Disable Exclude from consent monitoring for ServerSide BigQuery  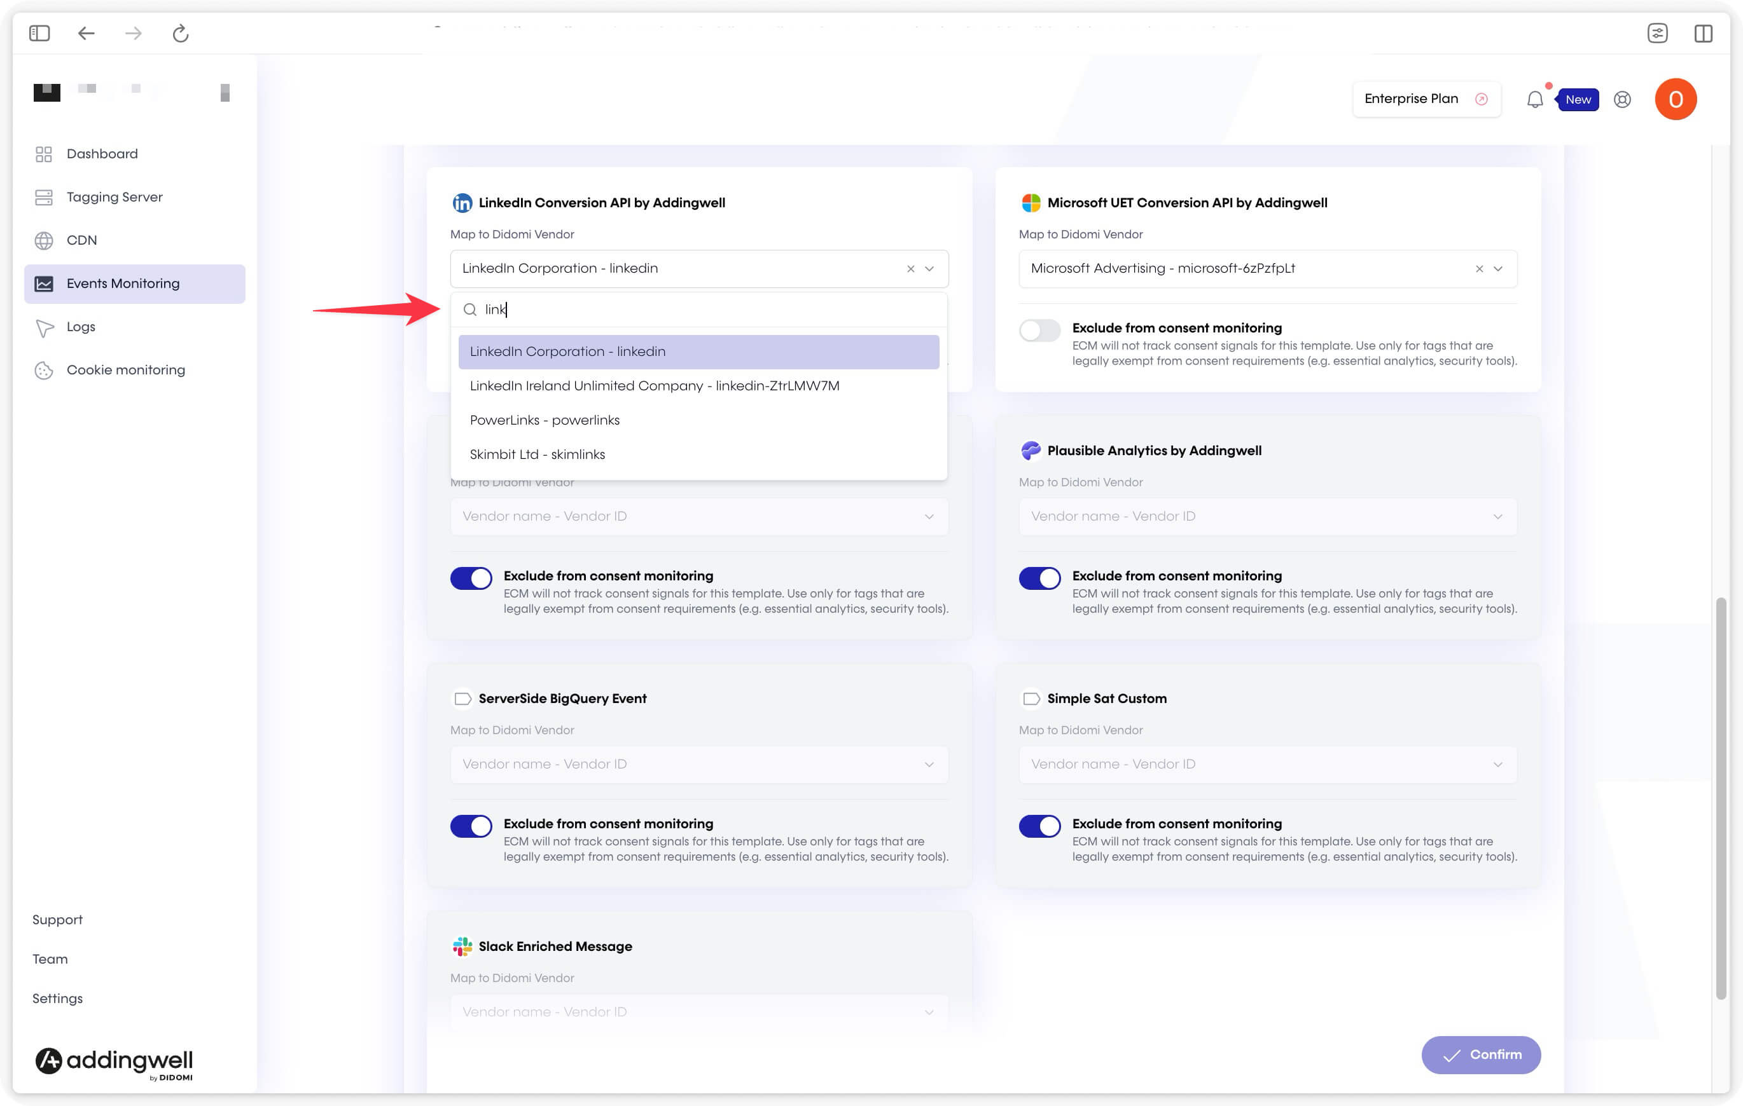(x=471, y=826)
